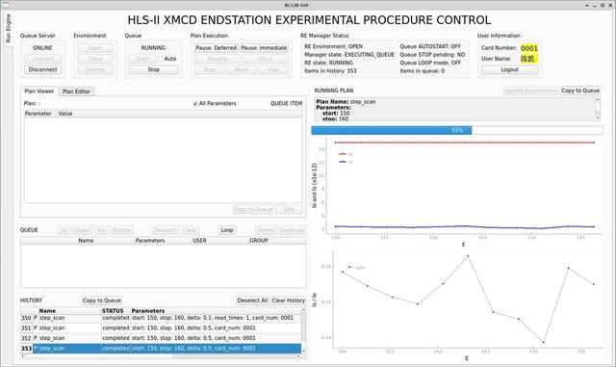Click the Running Plan scrollbar down arrow
616x367 pixels.
tap(598, 118)
